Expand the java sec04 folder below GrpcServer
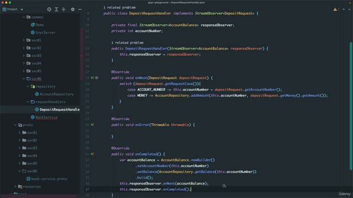This screenshot has width=353, height=198. [x=24, y=63]
